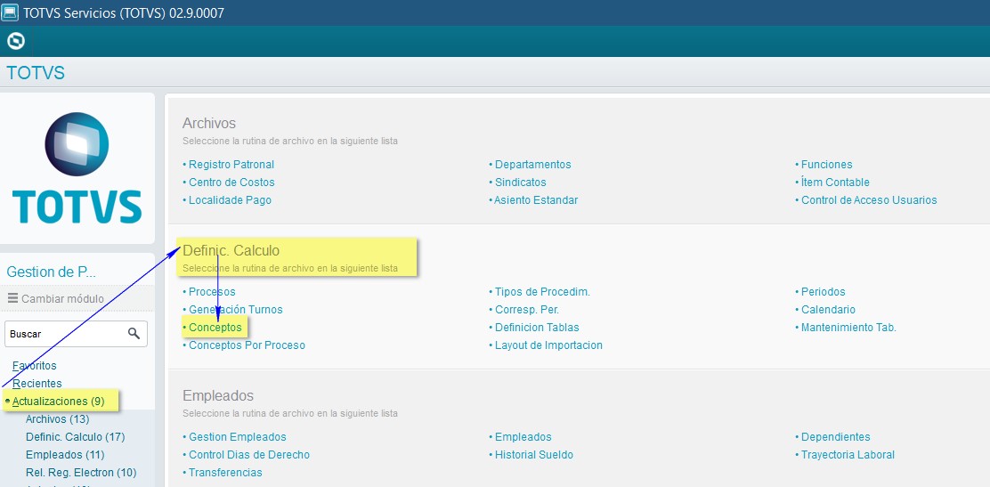Open Definicion Tablas routine
The width and height of the screenshot is (990, 487).
coord(537,328)
